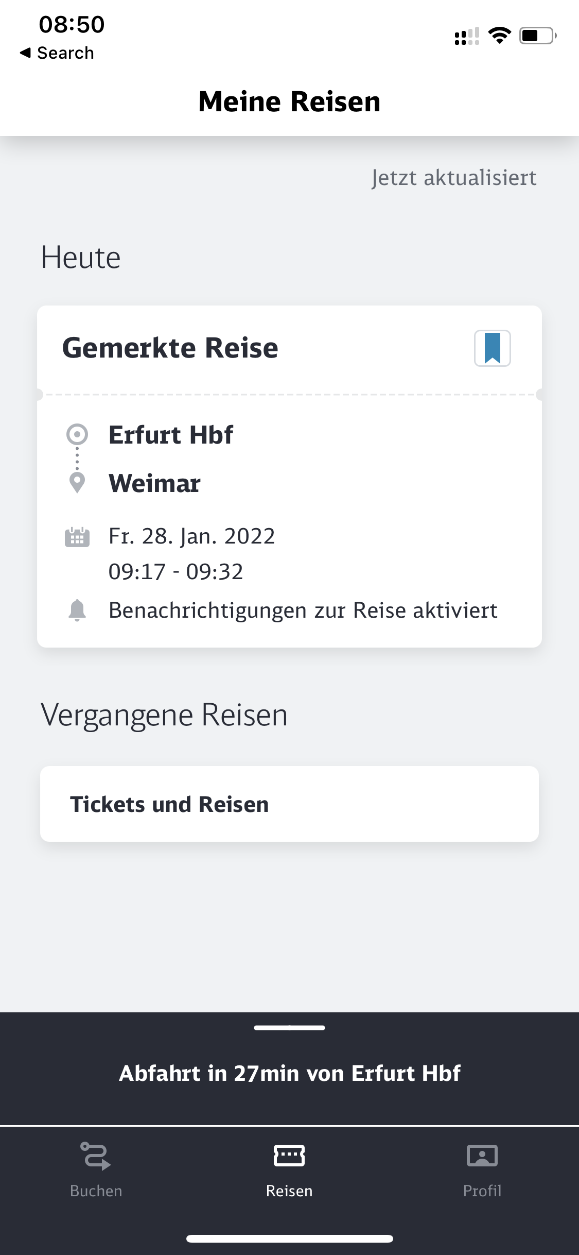Tap the Gemerkte Reise card title

tap(170, 348)
